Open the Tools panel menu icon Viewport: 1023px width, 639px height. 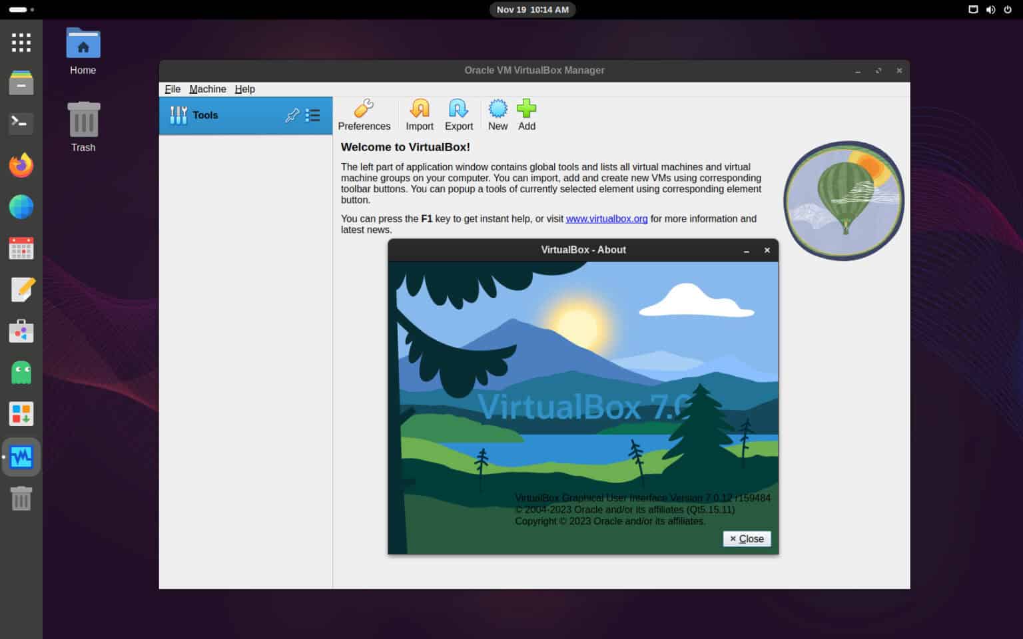coord(312,114)
